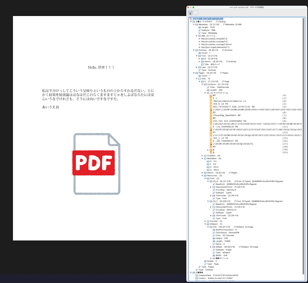Image resolution: width=308 pixels, height=283 pixels.
Task: Click the lightbulb icon in the toolbar
Action: (x=190, y=13)
